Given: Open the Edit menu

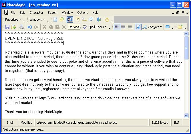Looking at the screenshot, I should [x=22, y=13].
